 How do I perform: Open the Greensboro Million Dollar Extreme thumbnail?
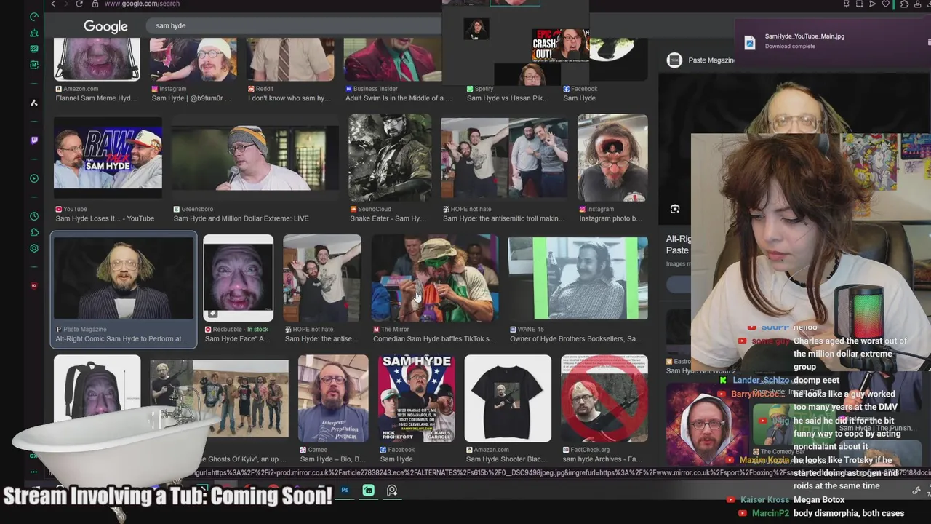(x=255, y=158)
